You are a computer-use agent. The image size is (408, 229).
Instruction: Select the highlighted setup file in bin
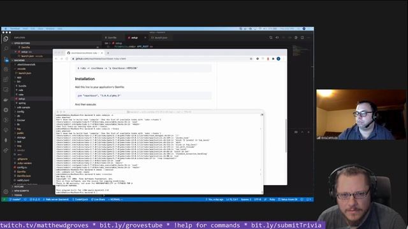coord(22,99)
